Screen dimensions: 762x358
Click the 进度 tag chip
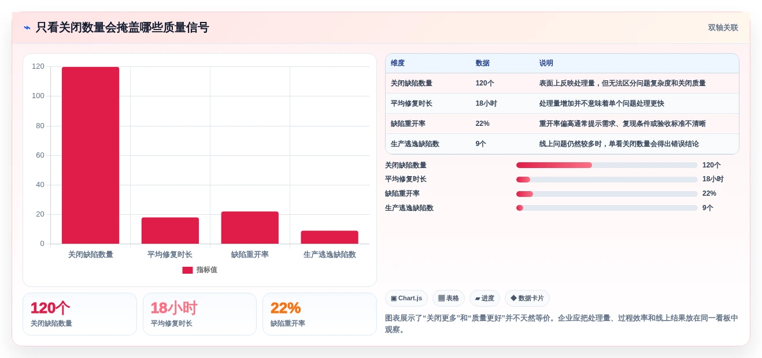(x=484, y=299)
